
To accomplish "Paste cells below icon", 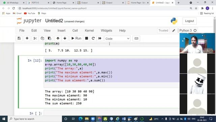I will (50, 38).
